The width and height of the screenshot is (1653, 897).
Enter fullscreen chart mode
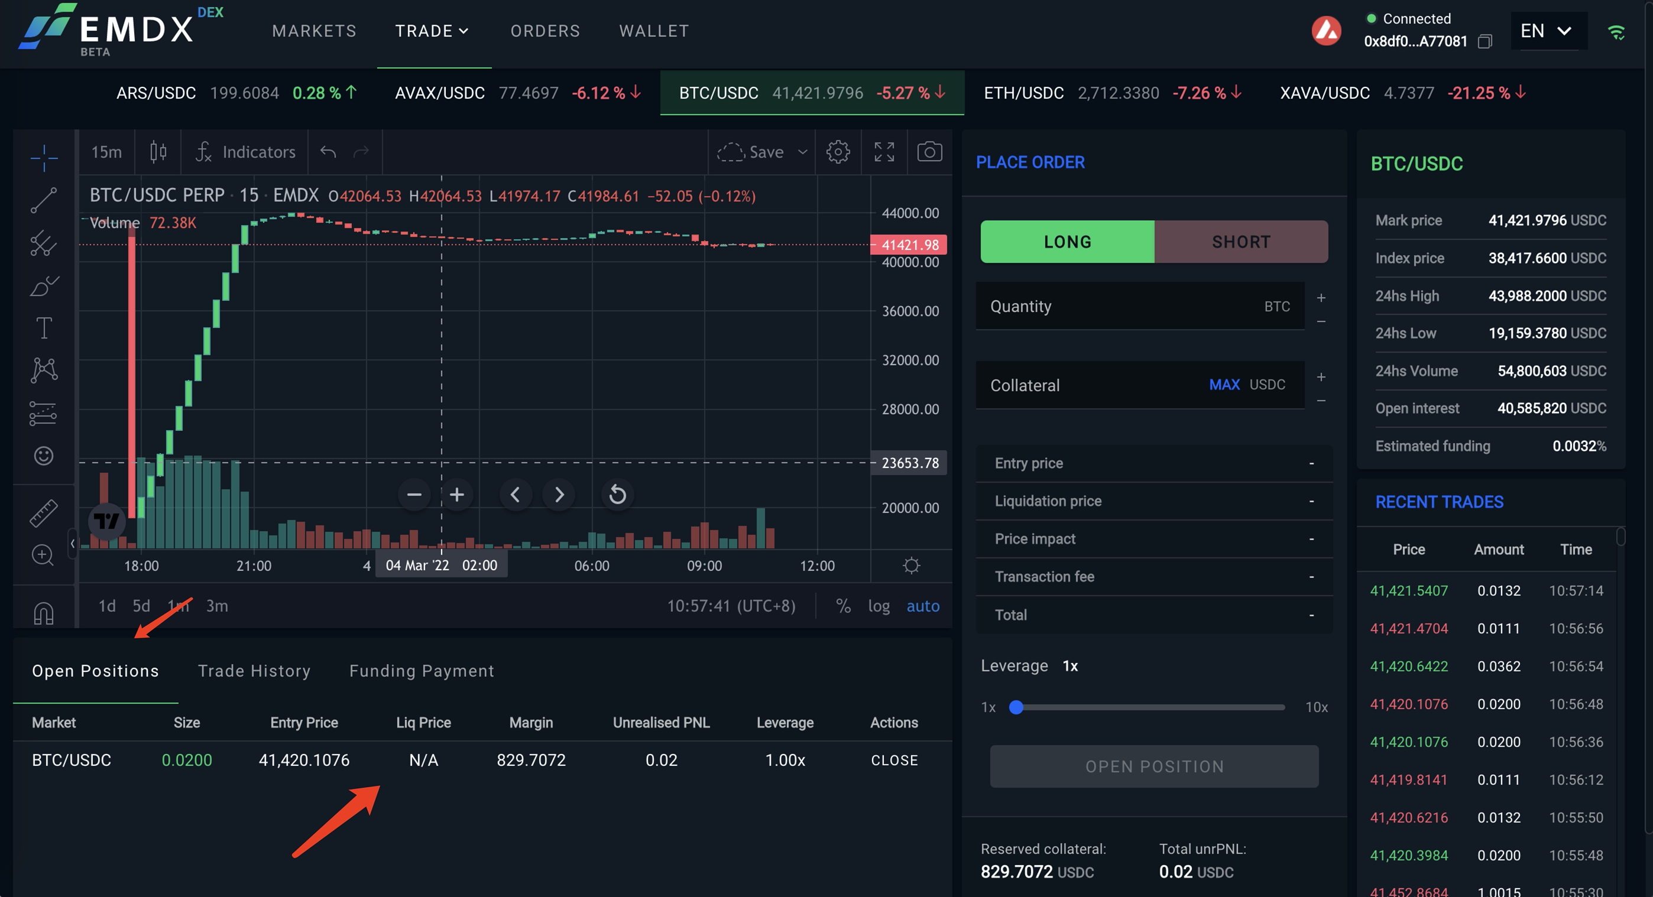pos(884,152)
